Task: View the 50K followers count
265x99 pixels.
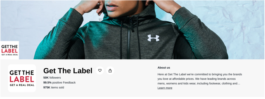Action: tap(52, 78)
